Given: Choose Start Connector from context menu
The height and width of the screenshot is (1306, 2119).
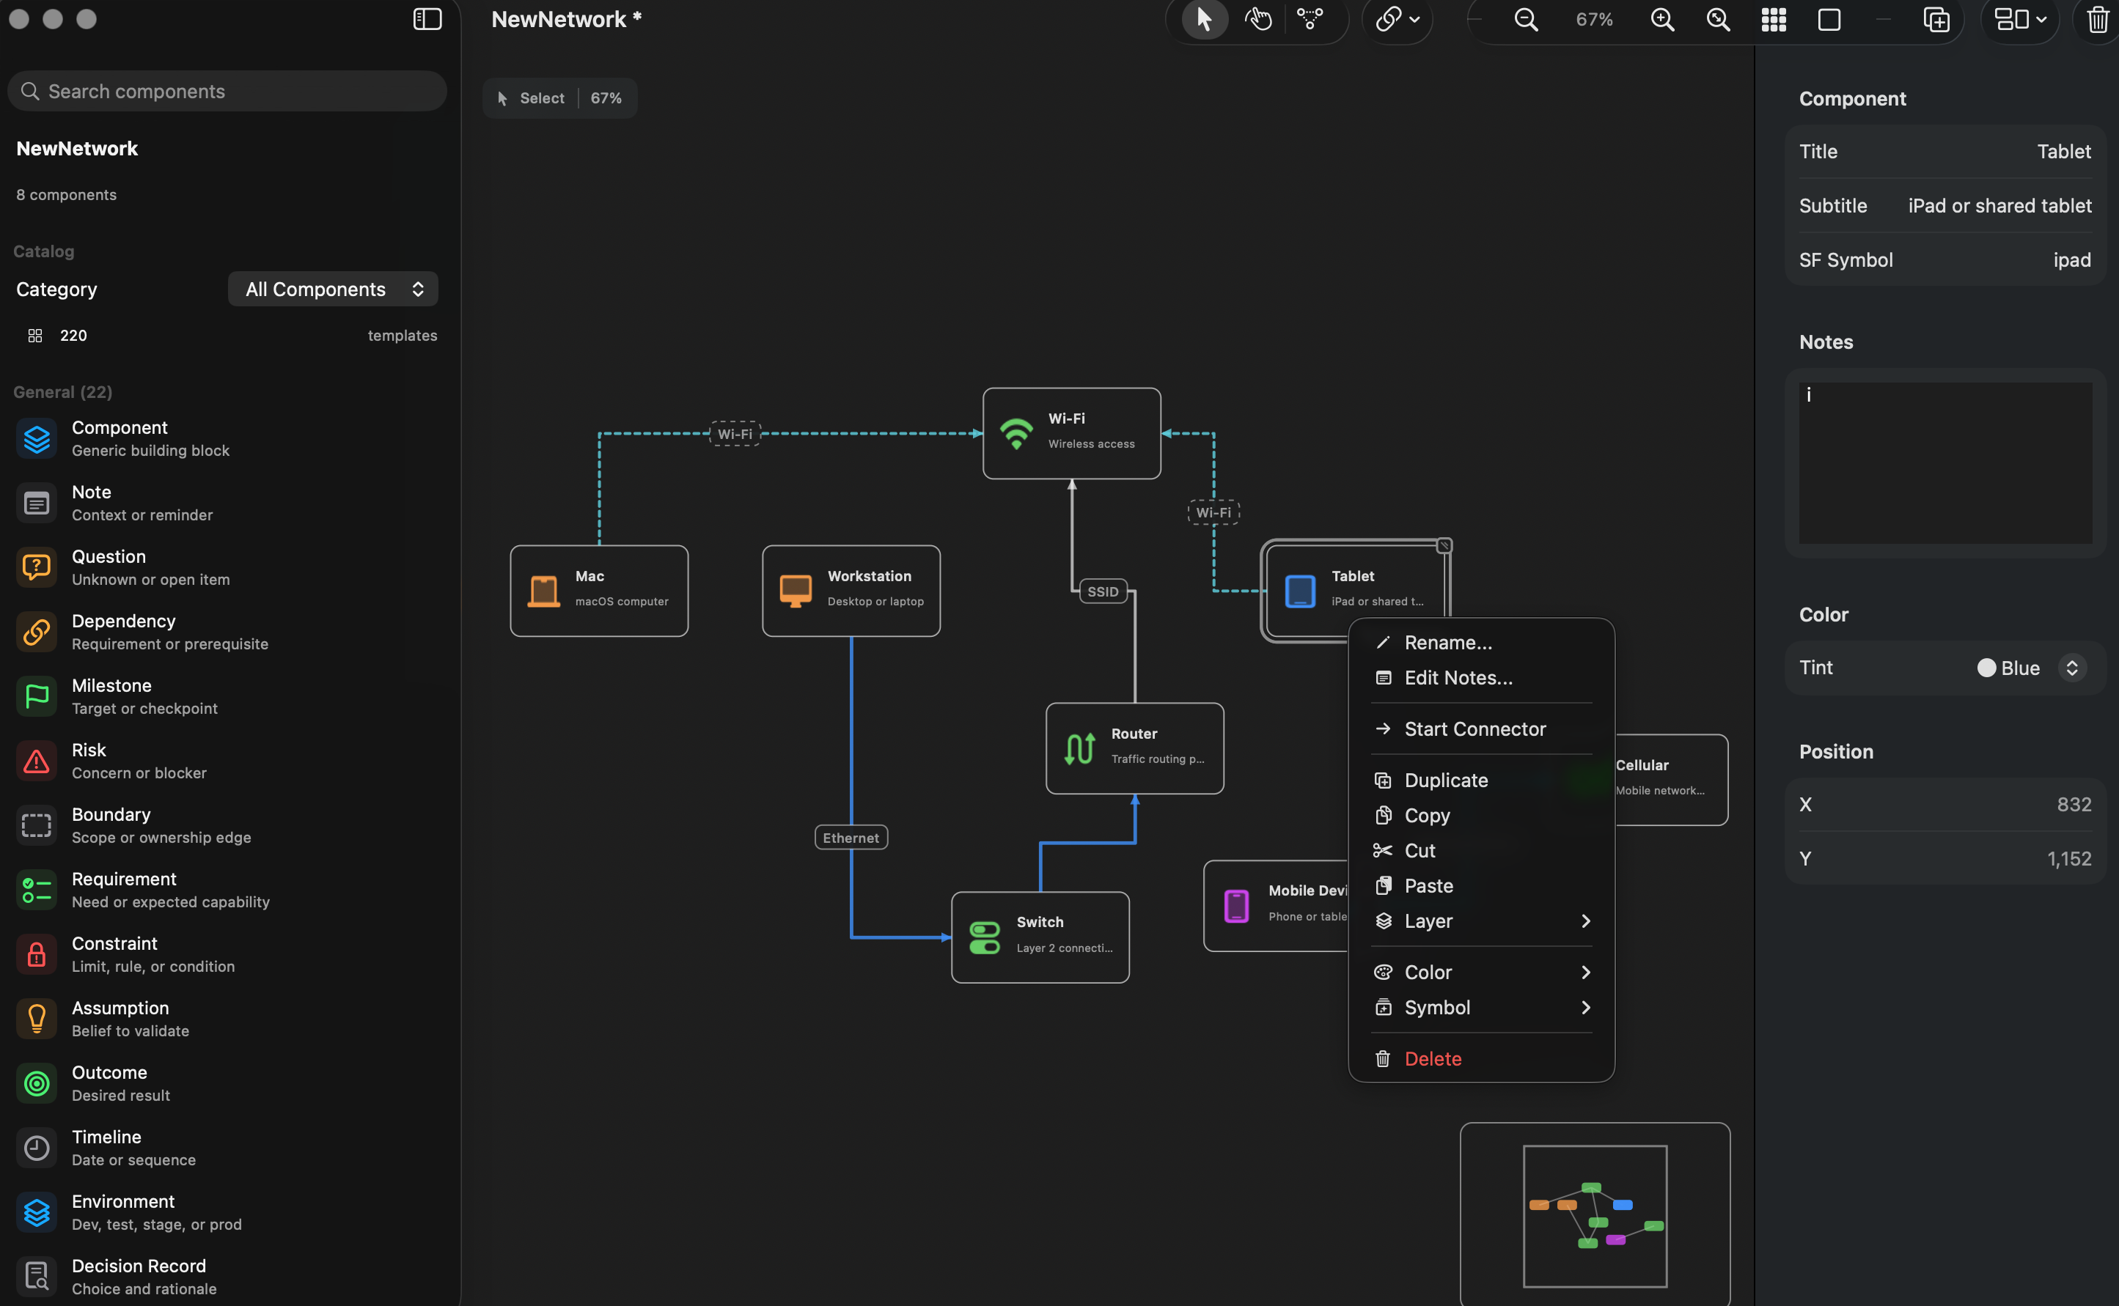Looking at the screenshot, I should pyautogui.click(x=1481, y=729).
